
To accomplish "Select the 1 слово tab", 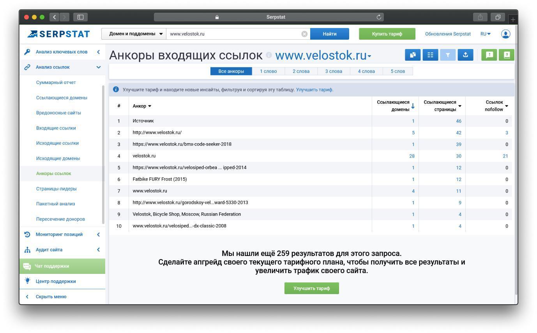I will coord(268,71).
